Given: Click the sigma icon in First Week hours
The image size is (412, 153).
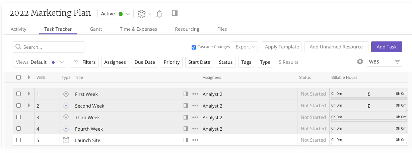Looking at the screenshot, I should click(369, 94).
